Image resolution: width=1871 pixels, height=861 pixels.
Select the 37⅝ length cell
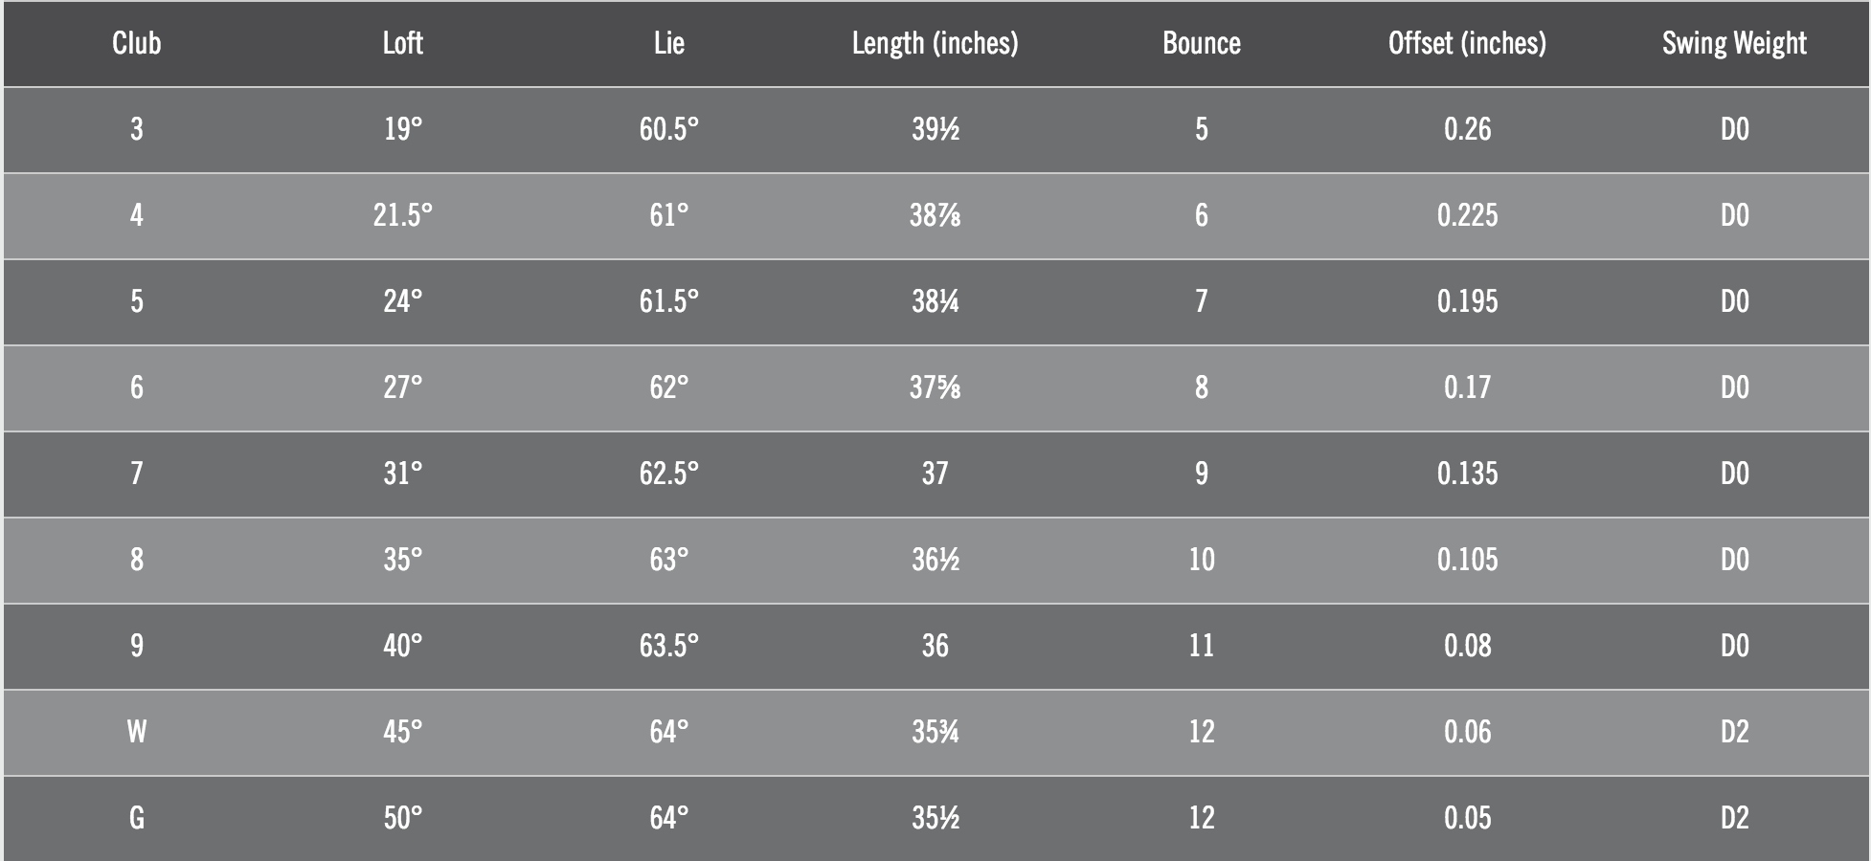935,387
